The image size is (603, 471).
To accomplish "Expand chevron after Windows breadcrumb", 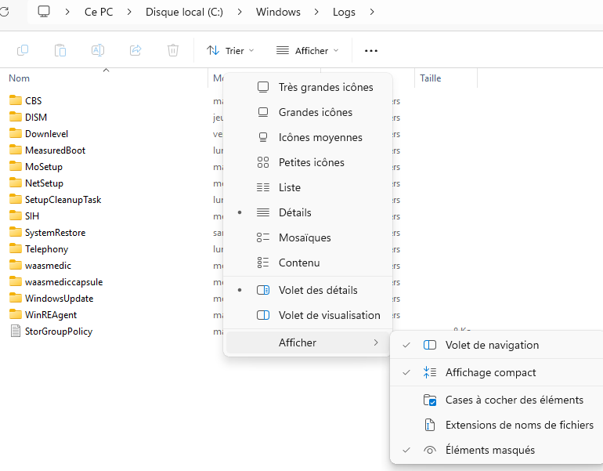I will click(316, 12).
